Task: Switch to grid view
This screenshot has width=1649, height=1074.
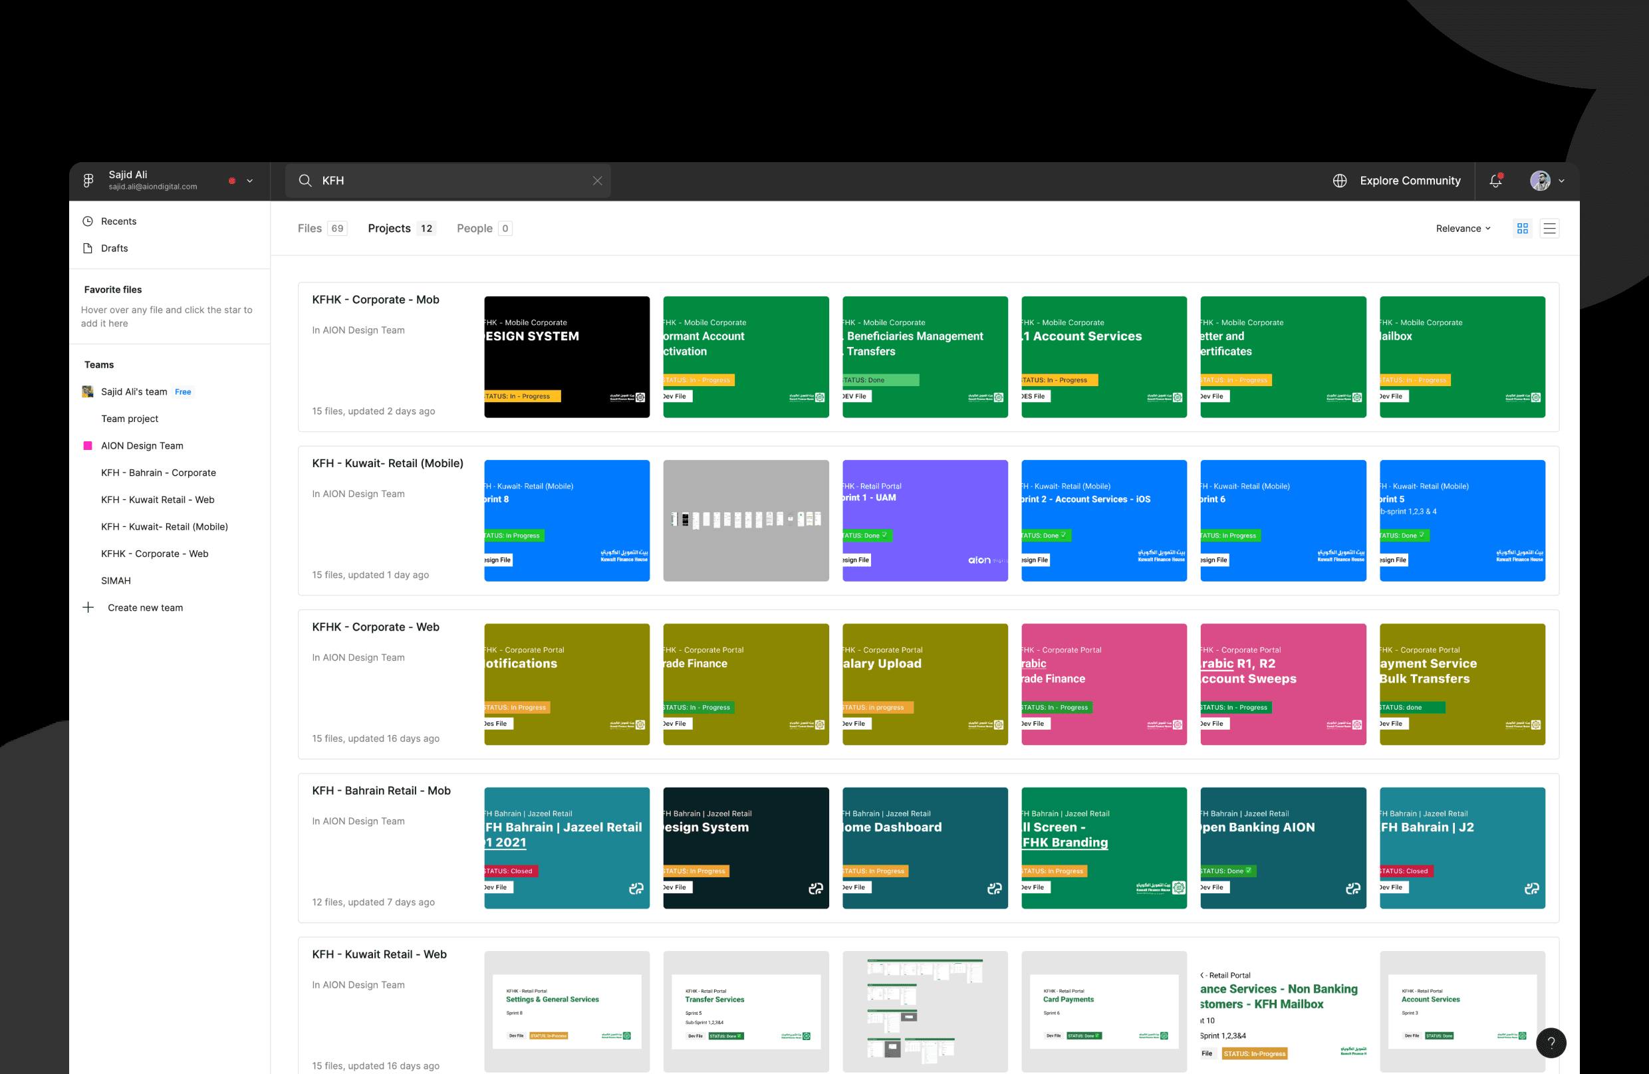Action: tap(1522, 229)
